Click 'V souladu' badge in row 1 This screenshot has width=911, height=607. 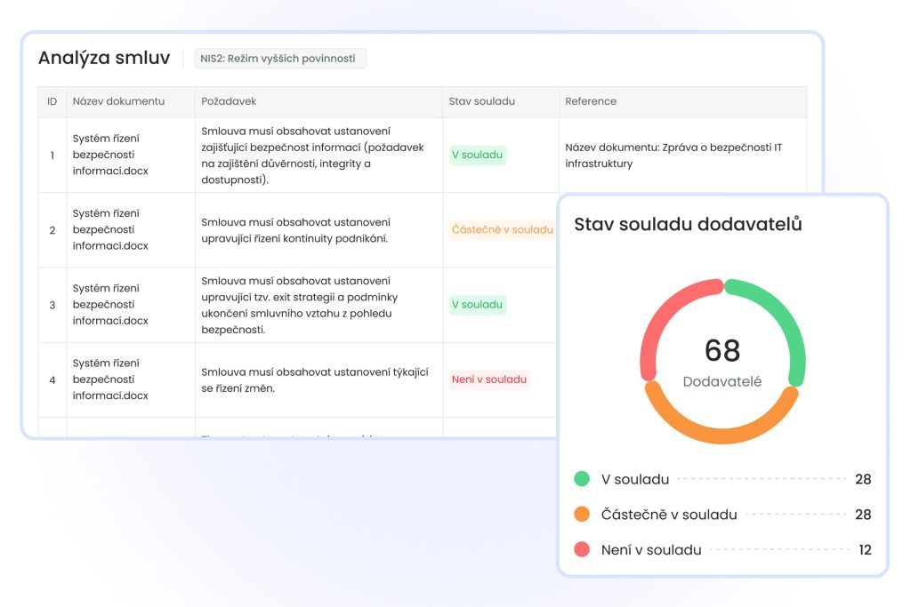(x=478, y=155)
